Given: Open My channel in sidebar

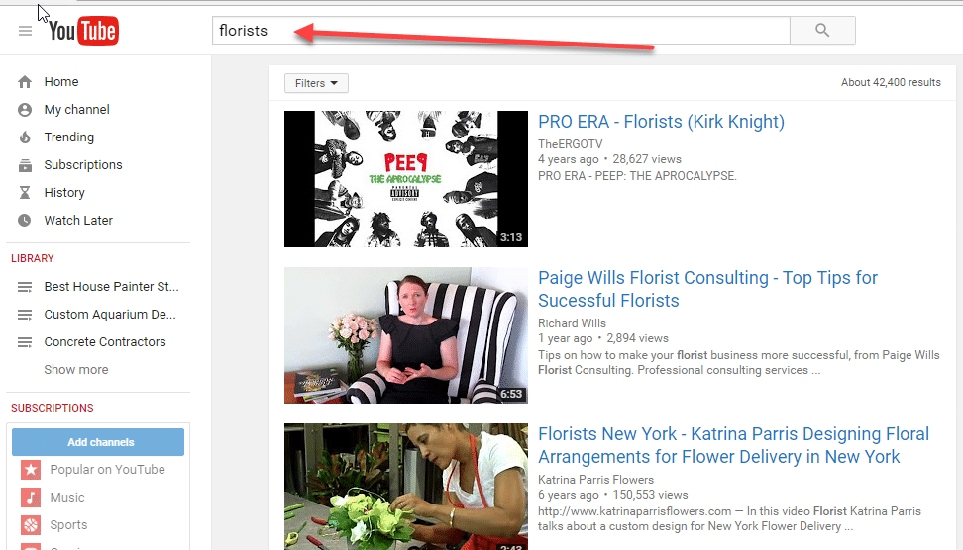Looking at the screenshot, I should click(76, 109).
